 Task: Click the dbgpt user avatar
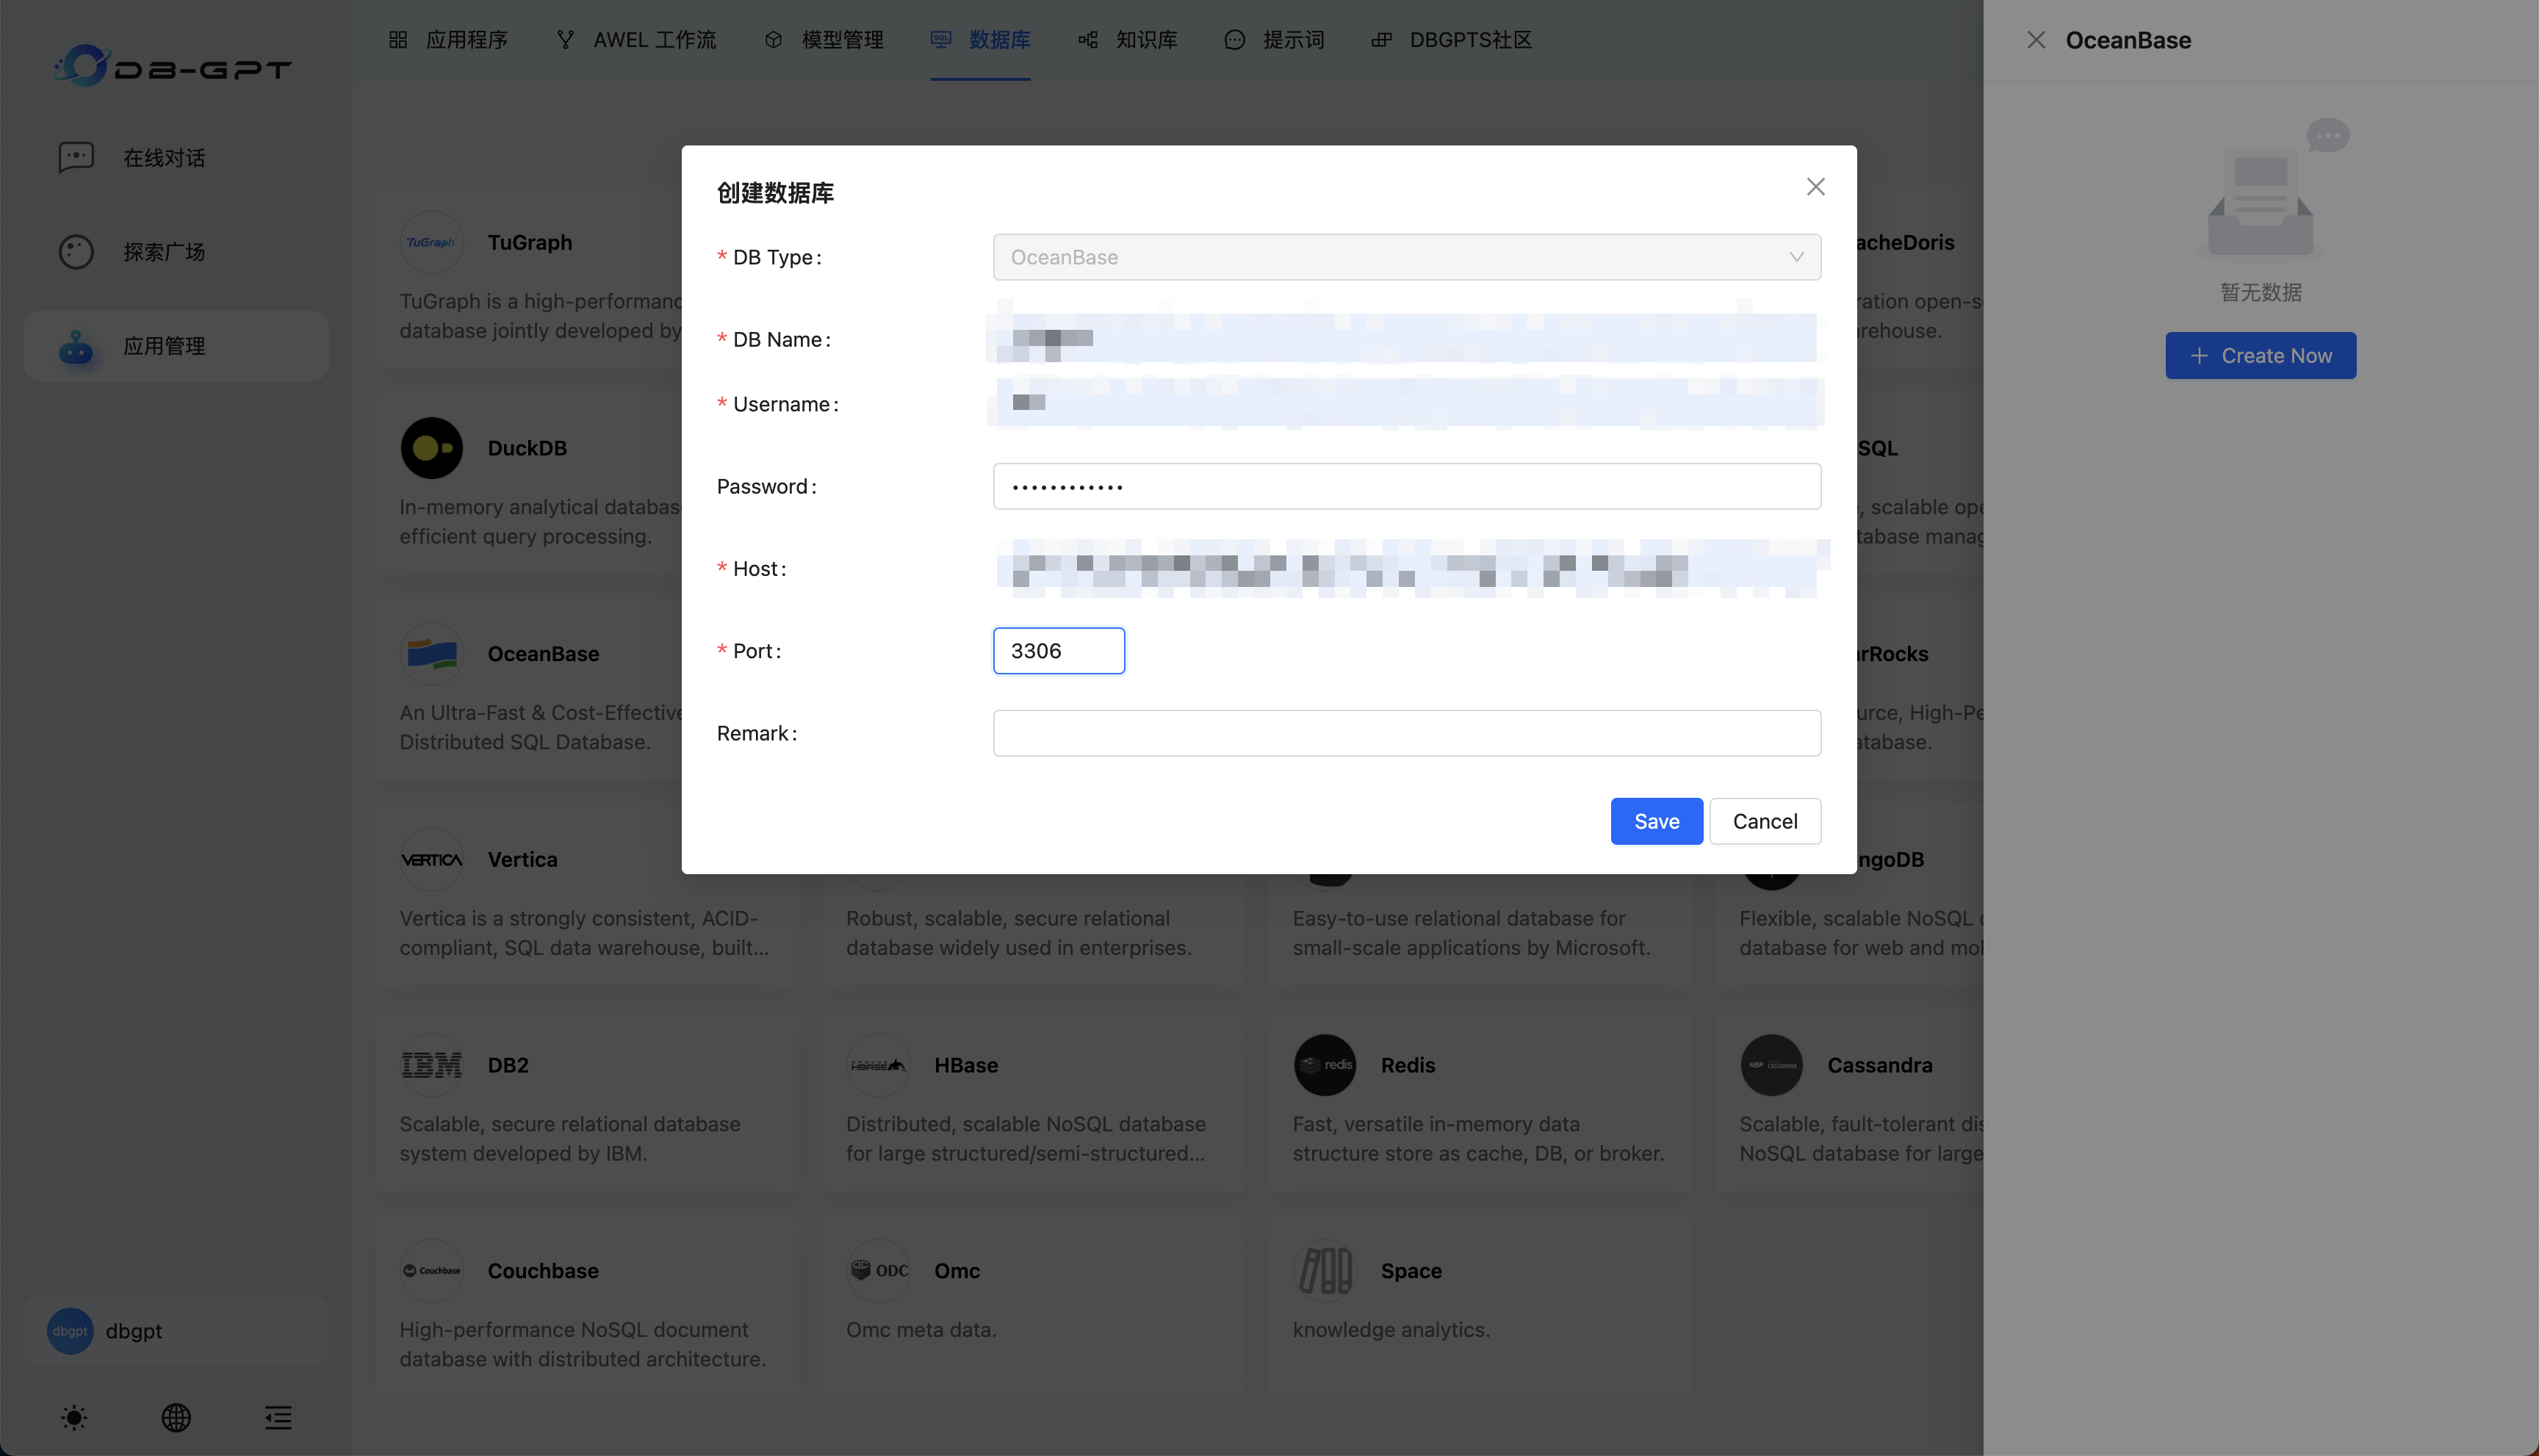tap(70, 1331)
